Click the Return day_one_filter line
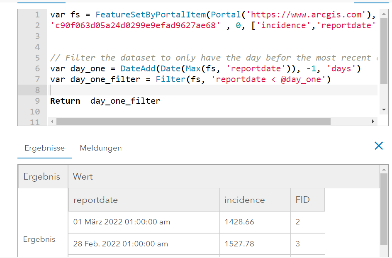 105,101
